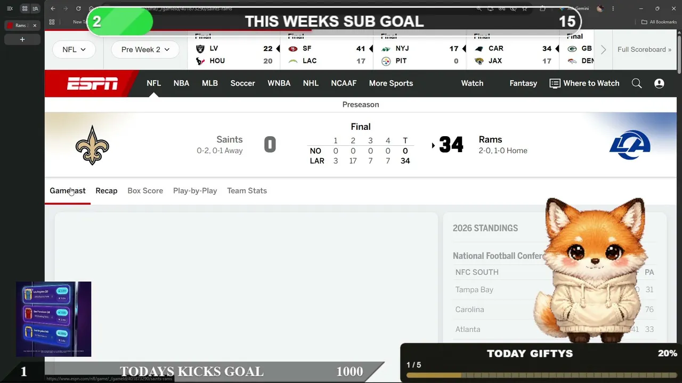This screenshot has height=383, width=682.
Task: Switch to the Box Score tab
Action: pyautogui.click(x=145, y=190)
